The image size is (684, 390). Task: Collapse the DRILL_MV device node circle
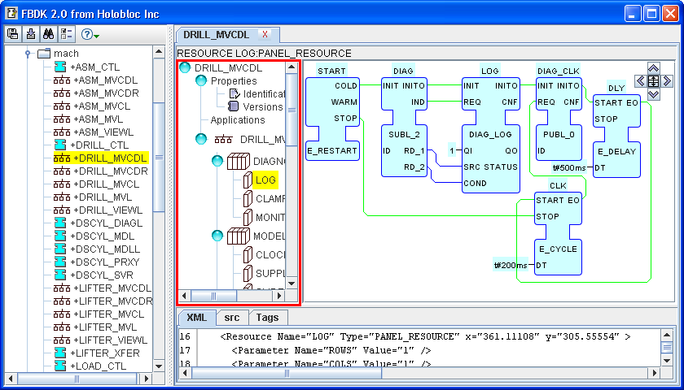click(200, 139)
